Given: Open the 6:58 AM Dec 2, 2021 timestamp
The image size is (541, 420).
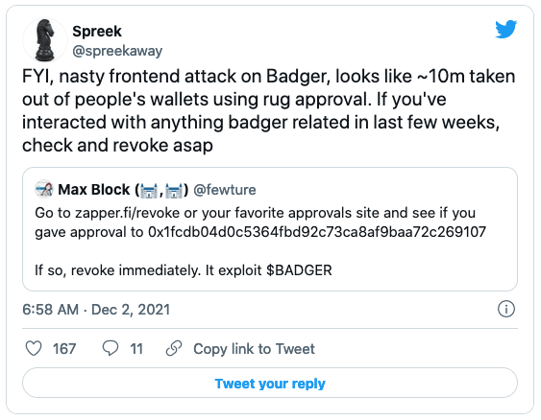Looking at the screenshot, I should pos(96,309).
